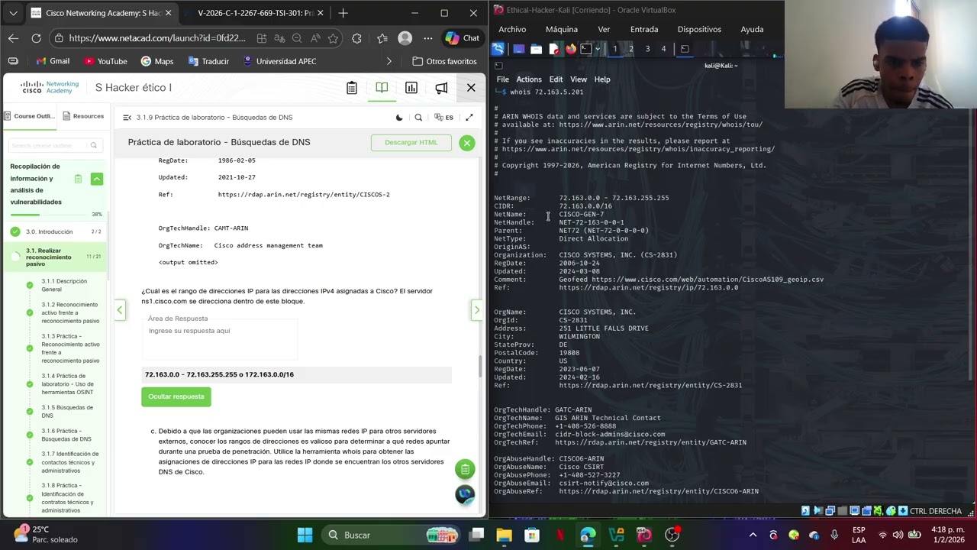977x550 pixels.
Task: Open YouTube bookmark
Action: [x=105, y=61]
